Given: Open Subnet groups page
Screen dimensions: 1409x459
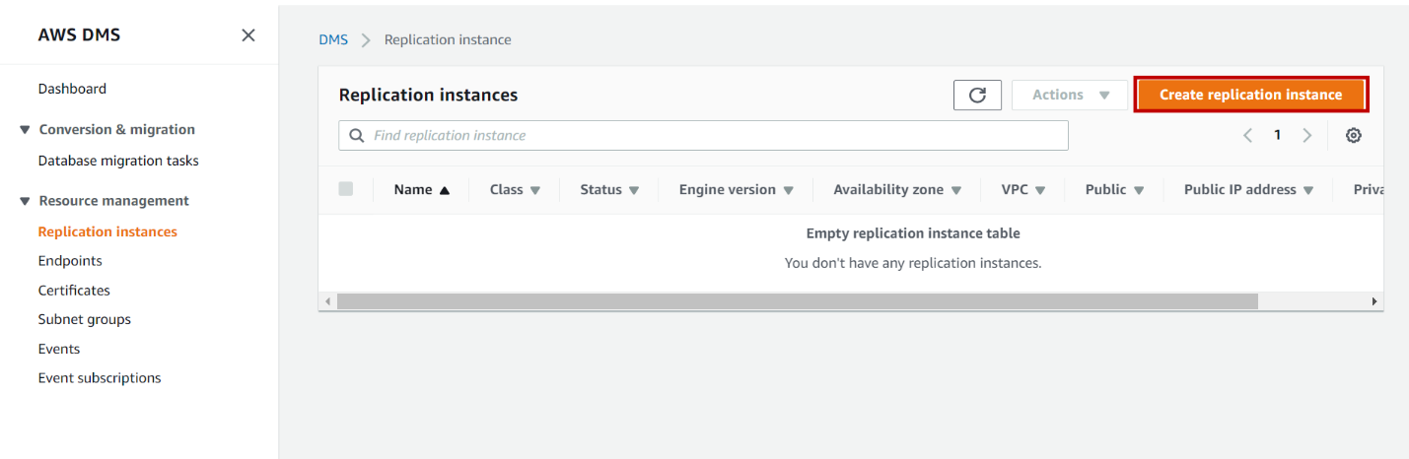Looking at the screenshot, I should 85,319.
